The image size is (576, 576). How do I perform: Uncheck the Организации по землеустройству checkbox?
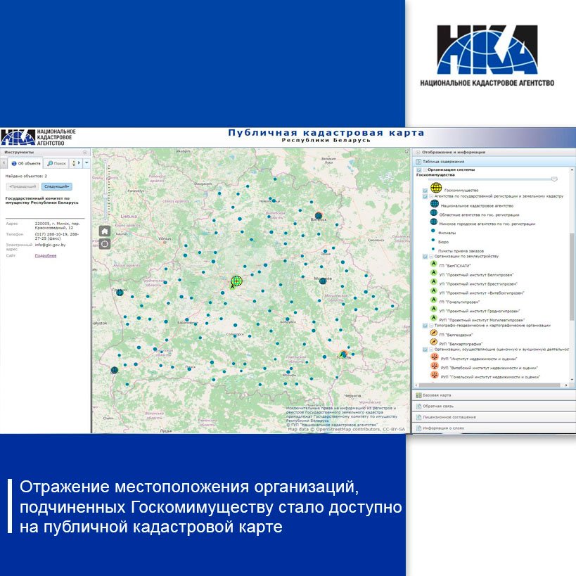425,256
